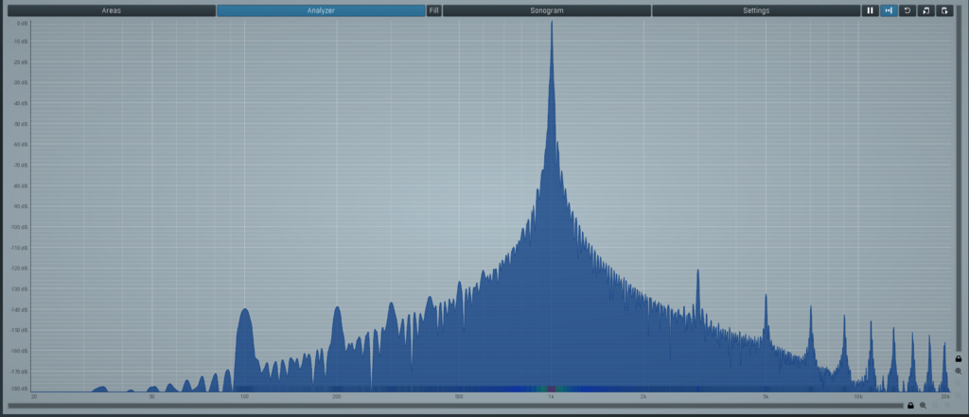This screenshot has width=969, height=417.
Task: Open the Sonogram tab
Action: point(547,10)
